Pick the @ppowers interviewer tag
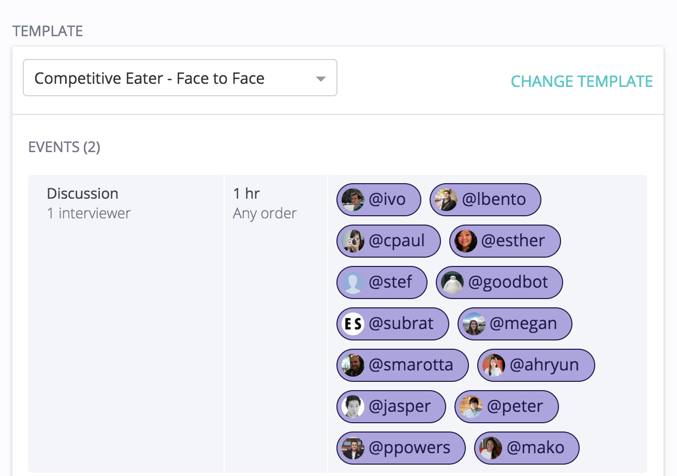This screenshot has width=677, height=476. [401, 448]
